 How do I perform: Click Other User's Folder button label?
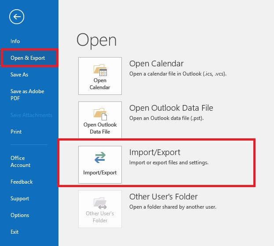click(x=100, y=217)
